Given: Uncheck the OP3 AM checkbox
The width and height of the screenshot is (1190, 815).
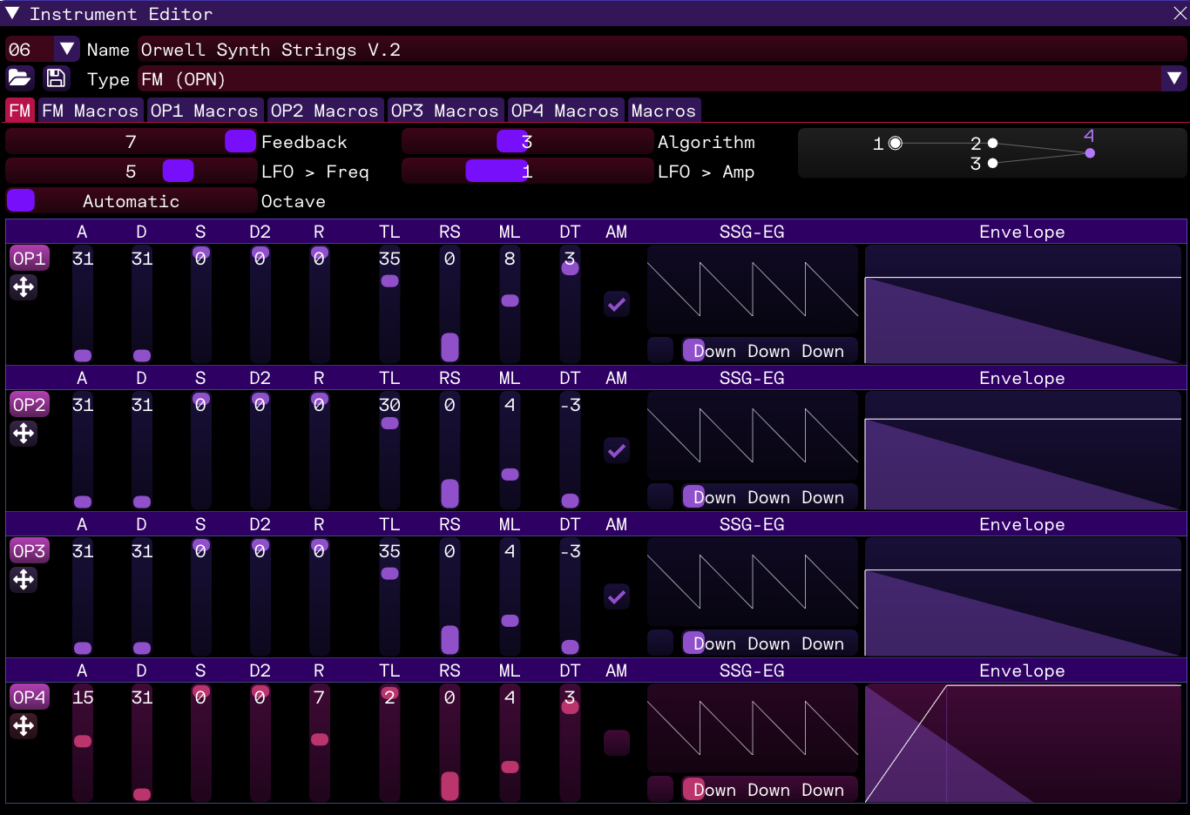Looking at the screenshot, I should point(617,597).
